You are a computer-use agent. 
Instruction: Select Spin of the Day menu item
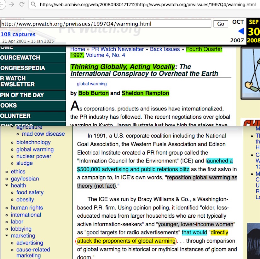click(22, 95)
